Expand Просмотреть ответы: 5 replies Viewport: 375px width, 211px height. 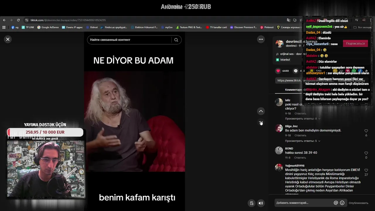(303, 141)
